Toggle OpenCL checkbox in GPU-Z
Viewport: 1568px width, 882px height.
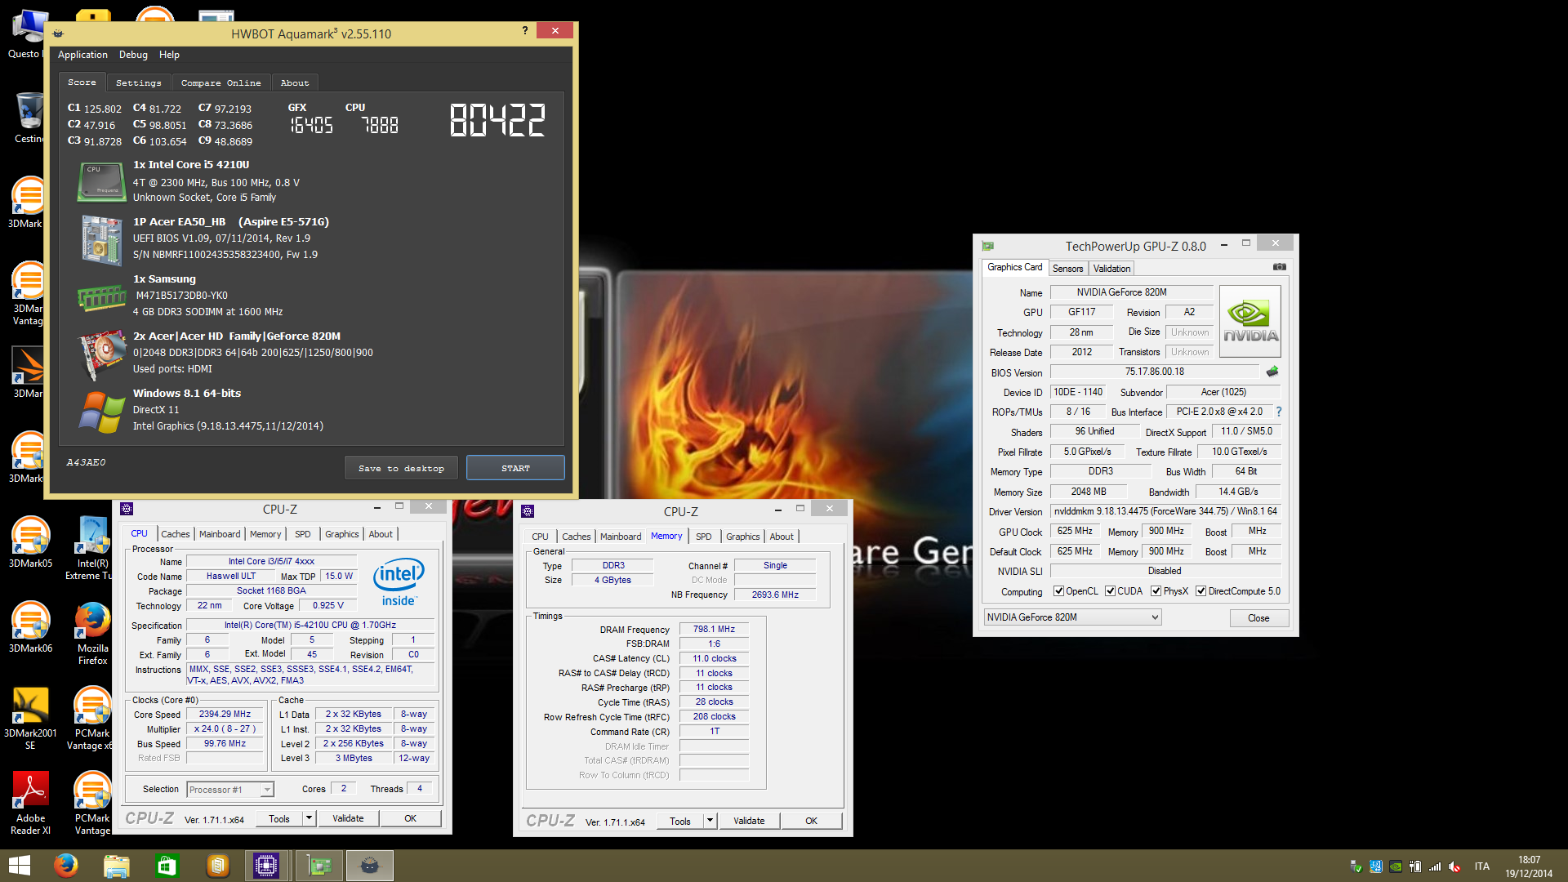[1058, 591]
